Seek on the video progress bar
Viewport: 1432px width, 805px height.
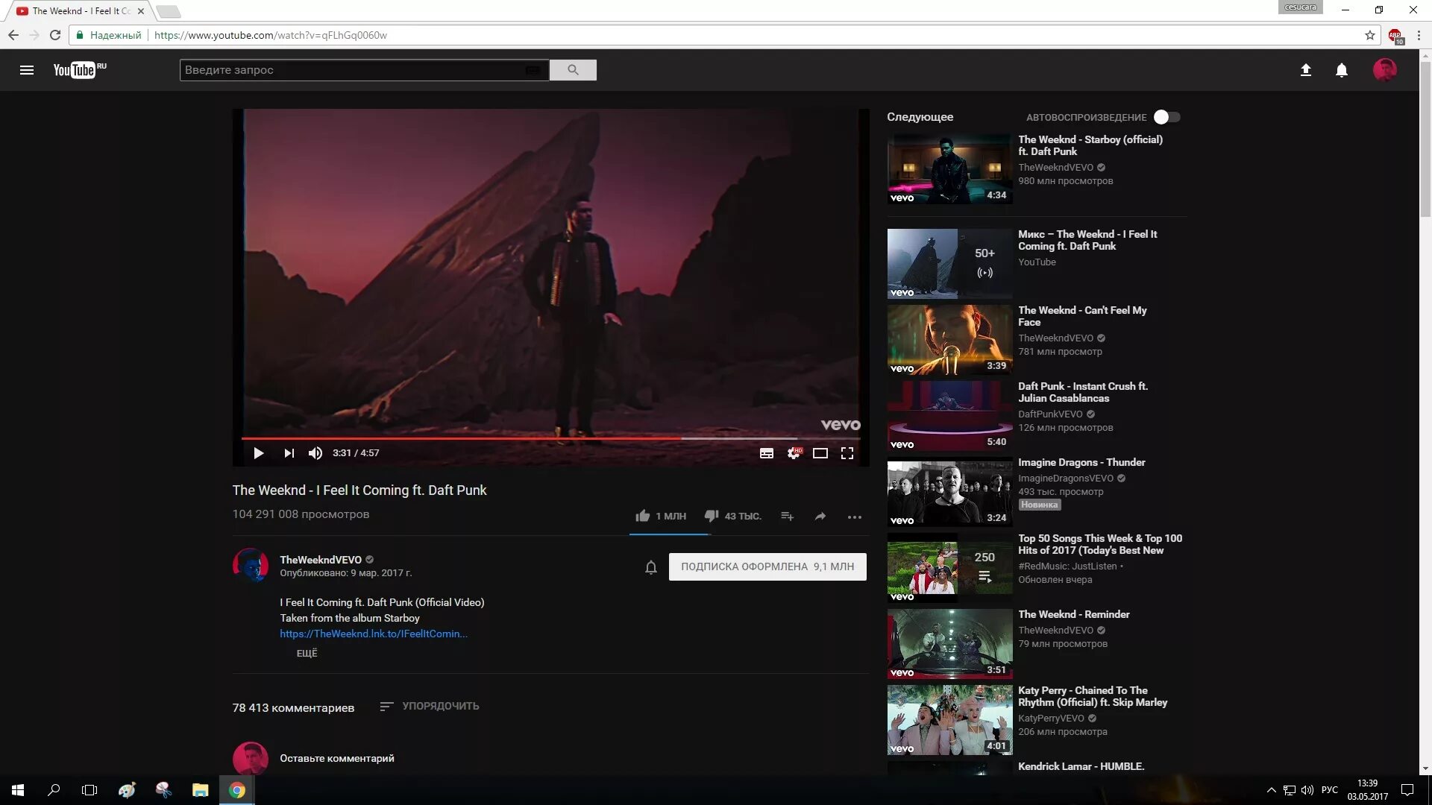click(550, 438)
